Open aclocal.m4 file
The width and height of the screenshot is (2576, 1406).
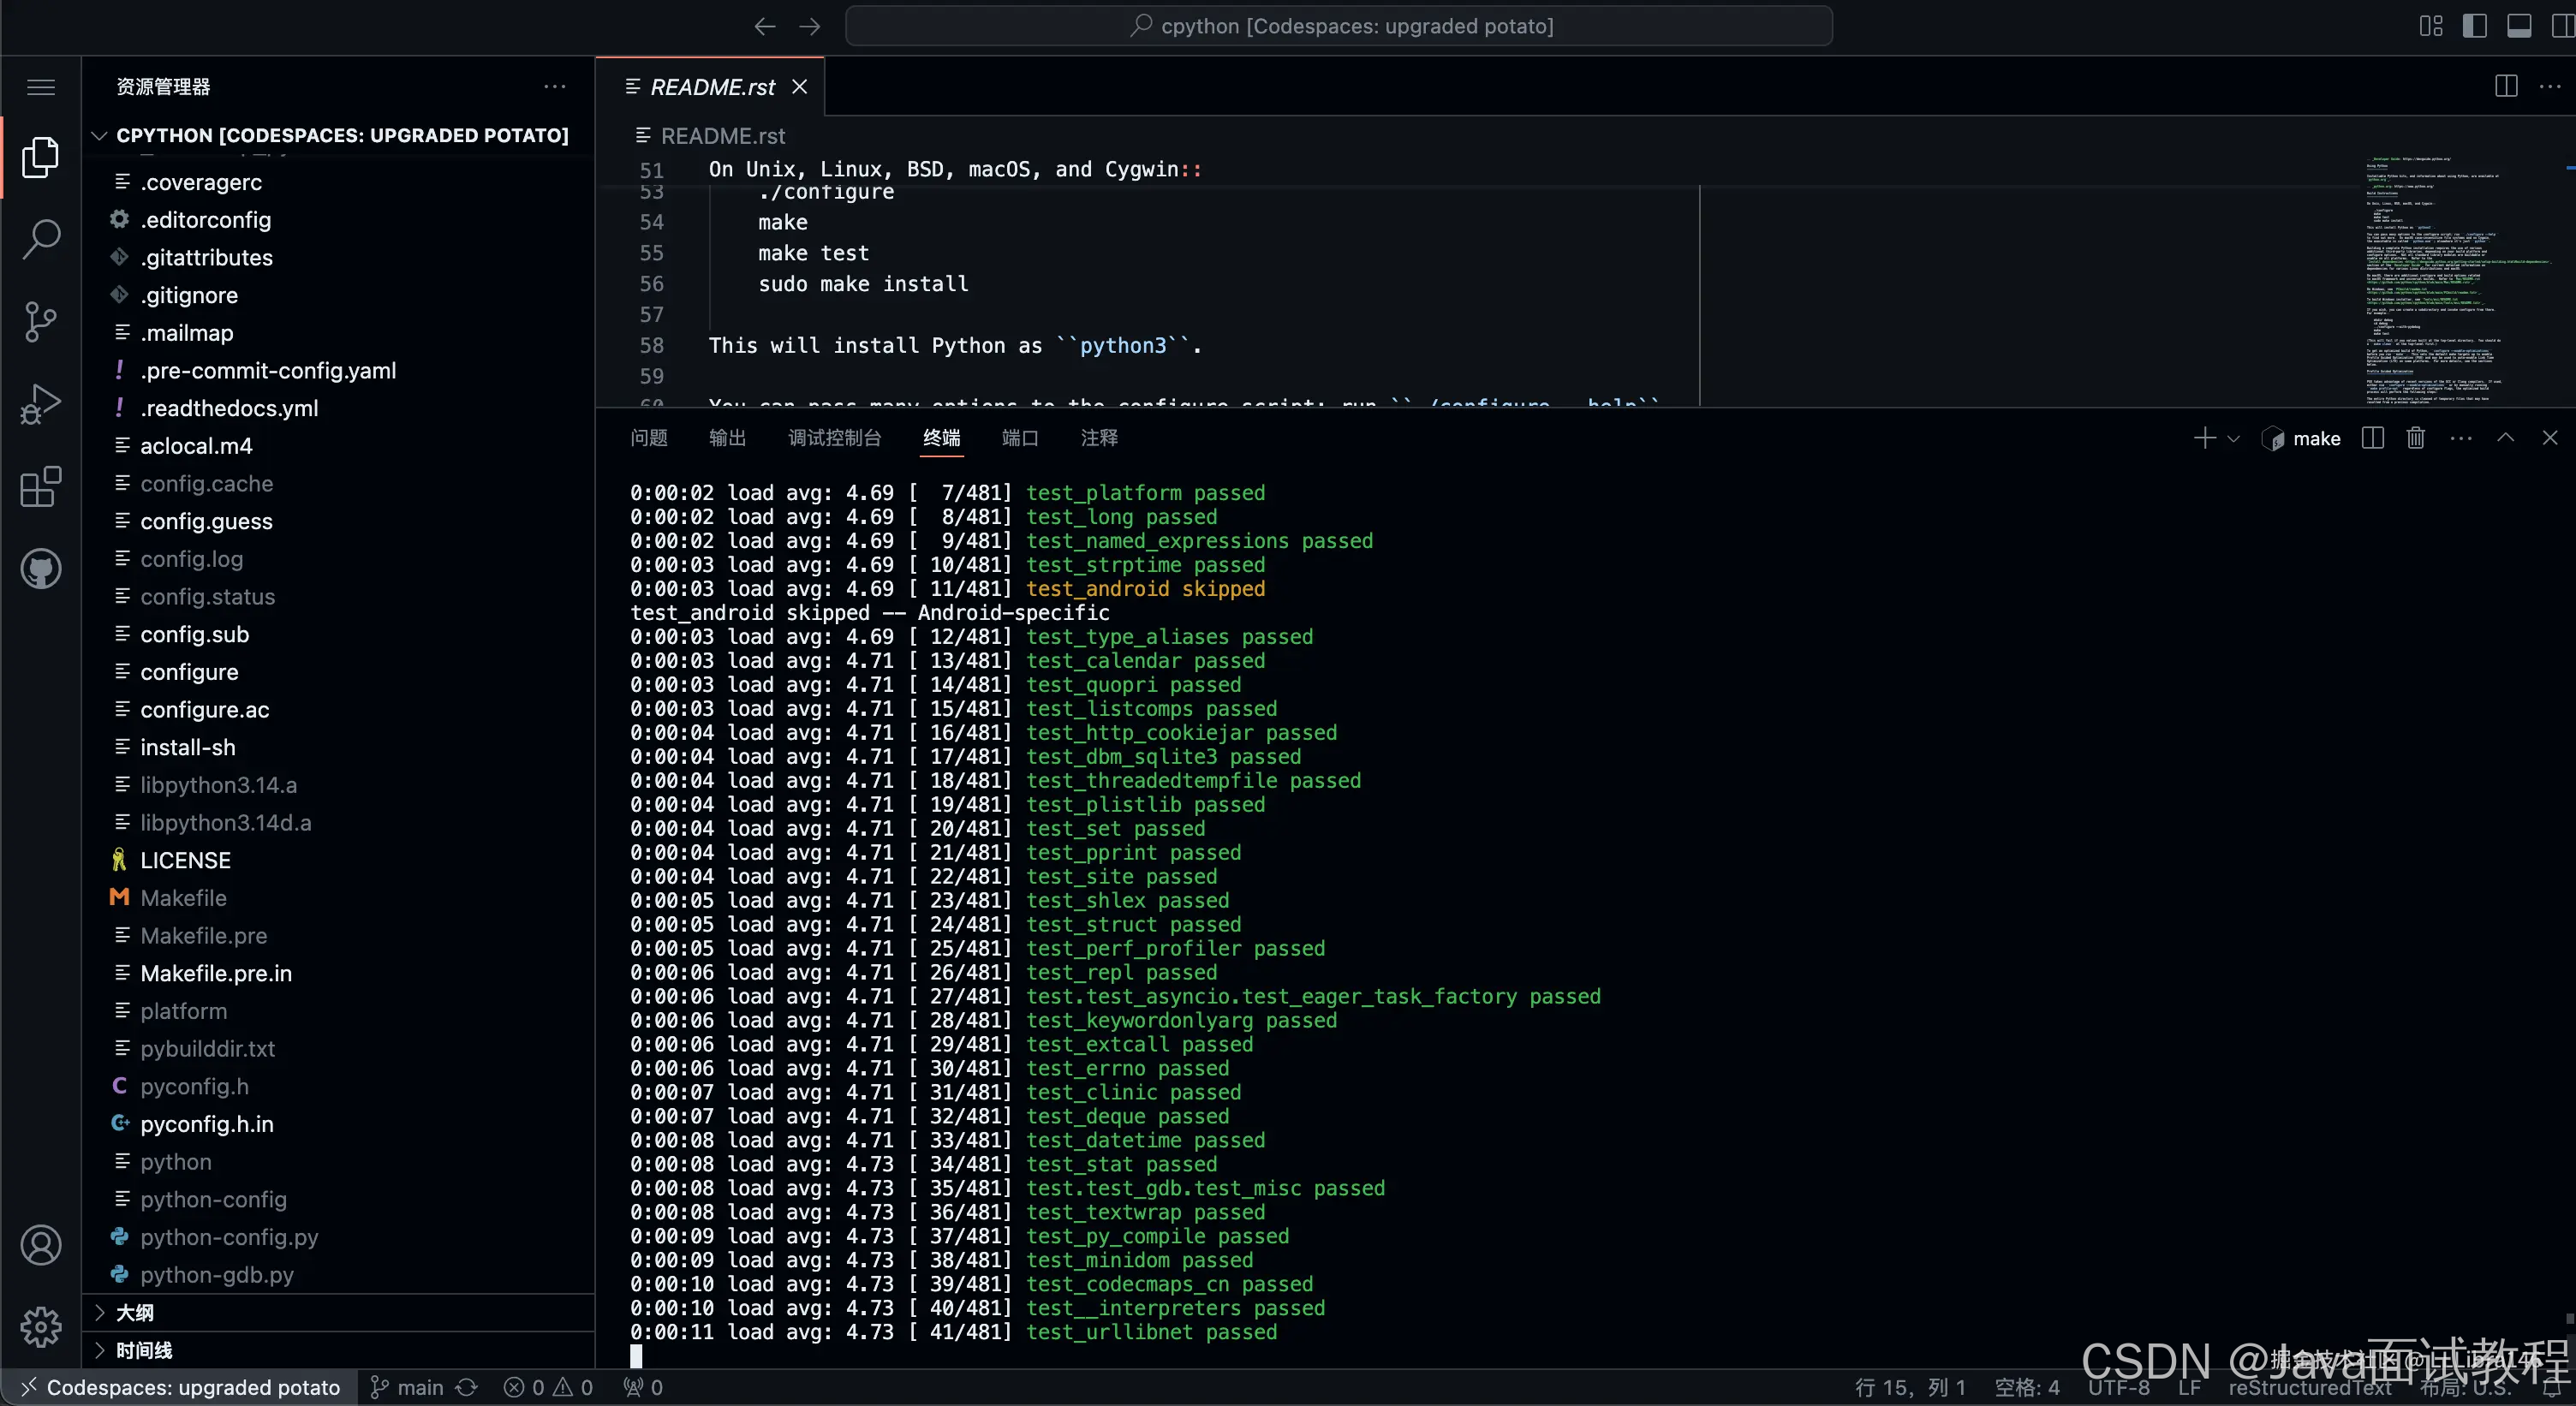[338, 446]
